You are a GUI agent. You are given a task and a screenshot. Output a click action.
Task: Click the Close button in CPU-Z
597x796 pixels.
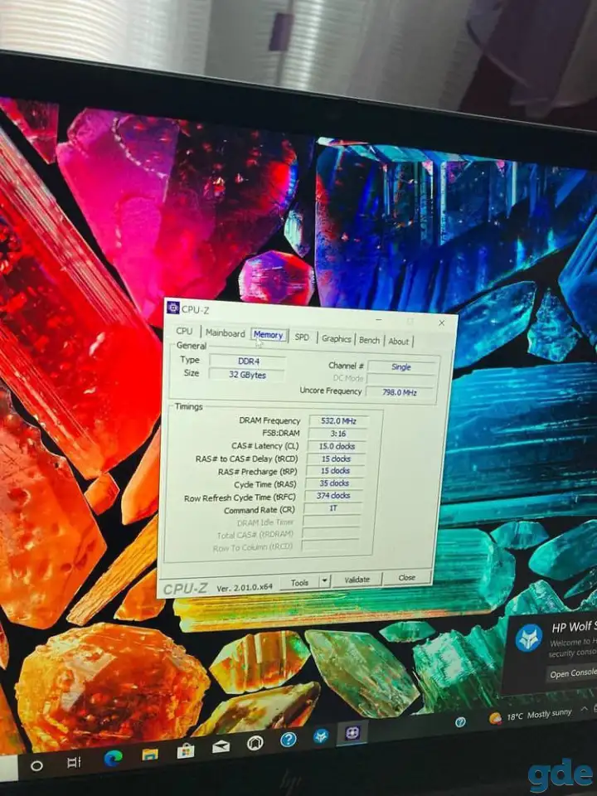pos(406,577)
